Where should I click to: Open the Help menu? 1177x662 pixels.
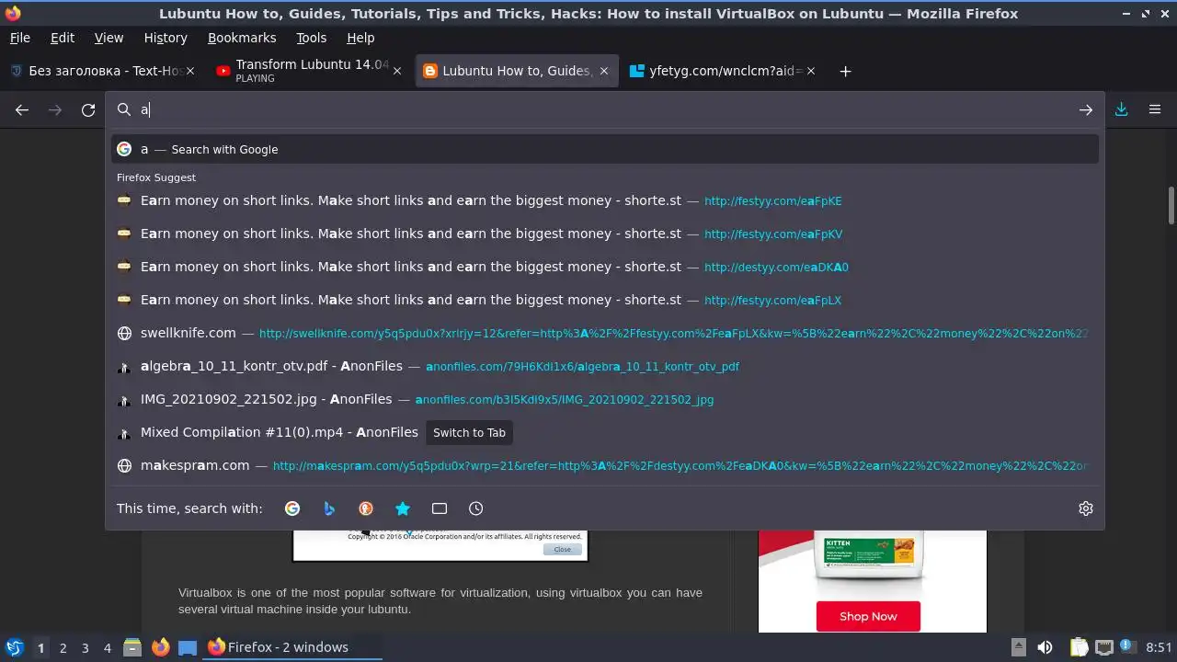[360, 38]
